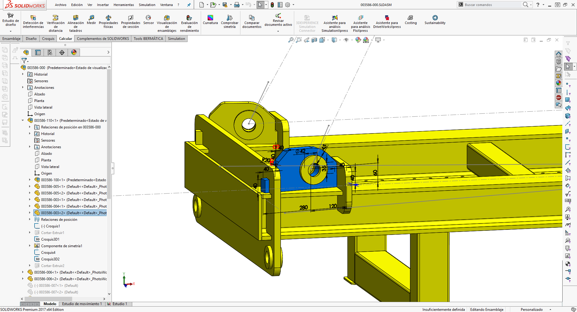Open the Estudio de diseño dropdown arrow
This screenshot has height=312, width=577.
click(x=11, y=31)
